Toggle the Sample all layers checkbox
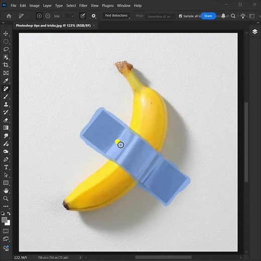 (x=180, y=16)
